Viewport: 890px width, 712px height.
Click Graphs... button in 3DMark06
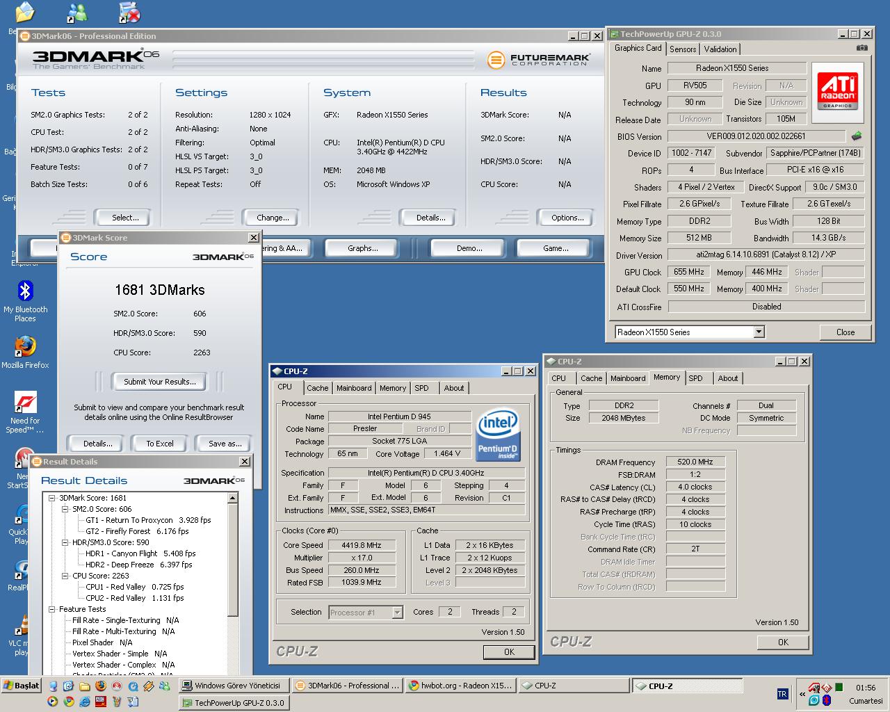363,248
